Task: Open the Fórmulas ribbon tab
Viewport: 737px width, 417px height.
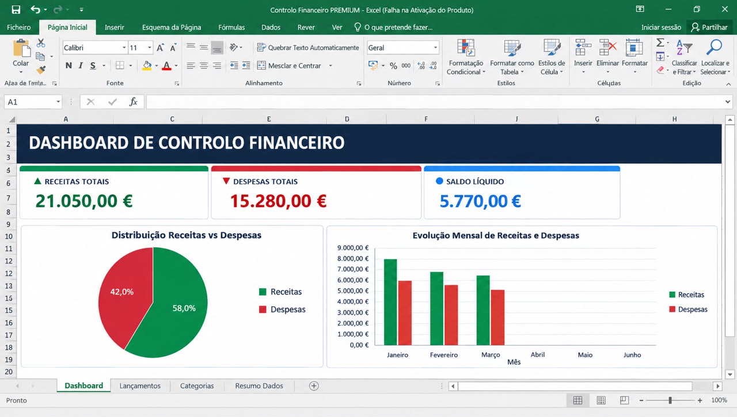Action: [x=231, y=27]
